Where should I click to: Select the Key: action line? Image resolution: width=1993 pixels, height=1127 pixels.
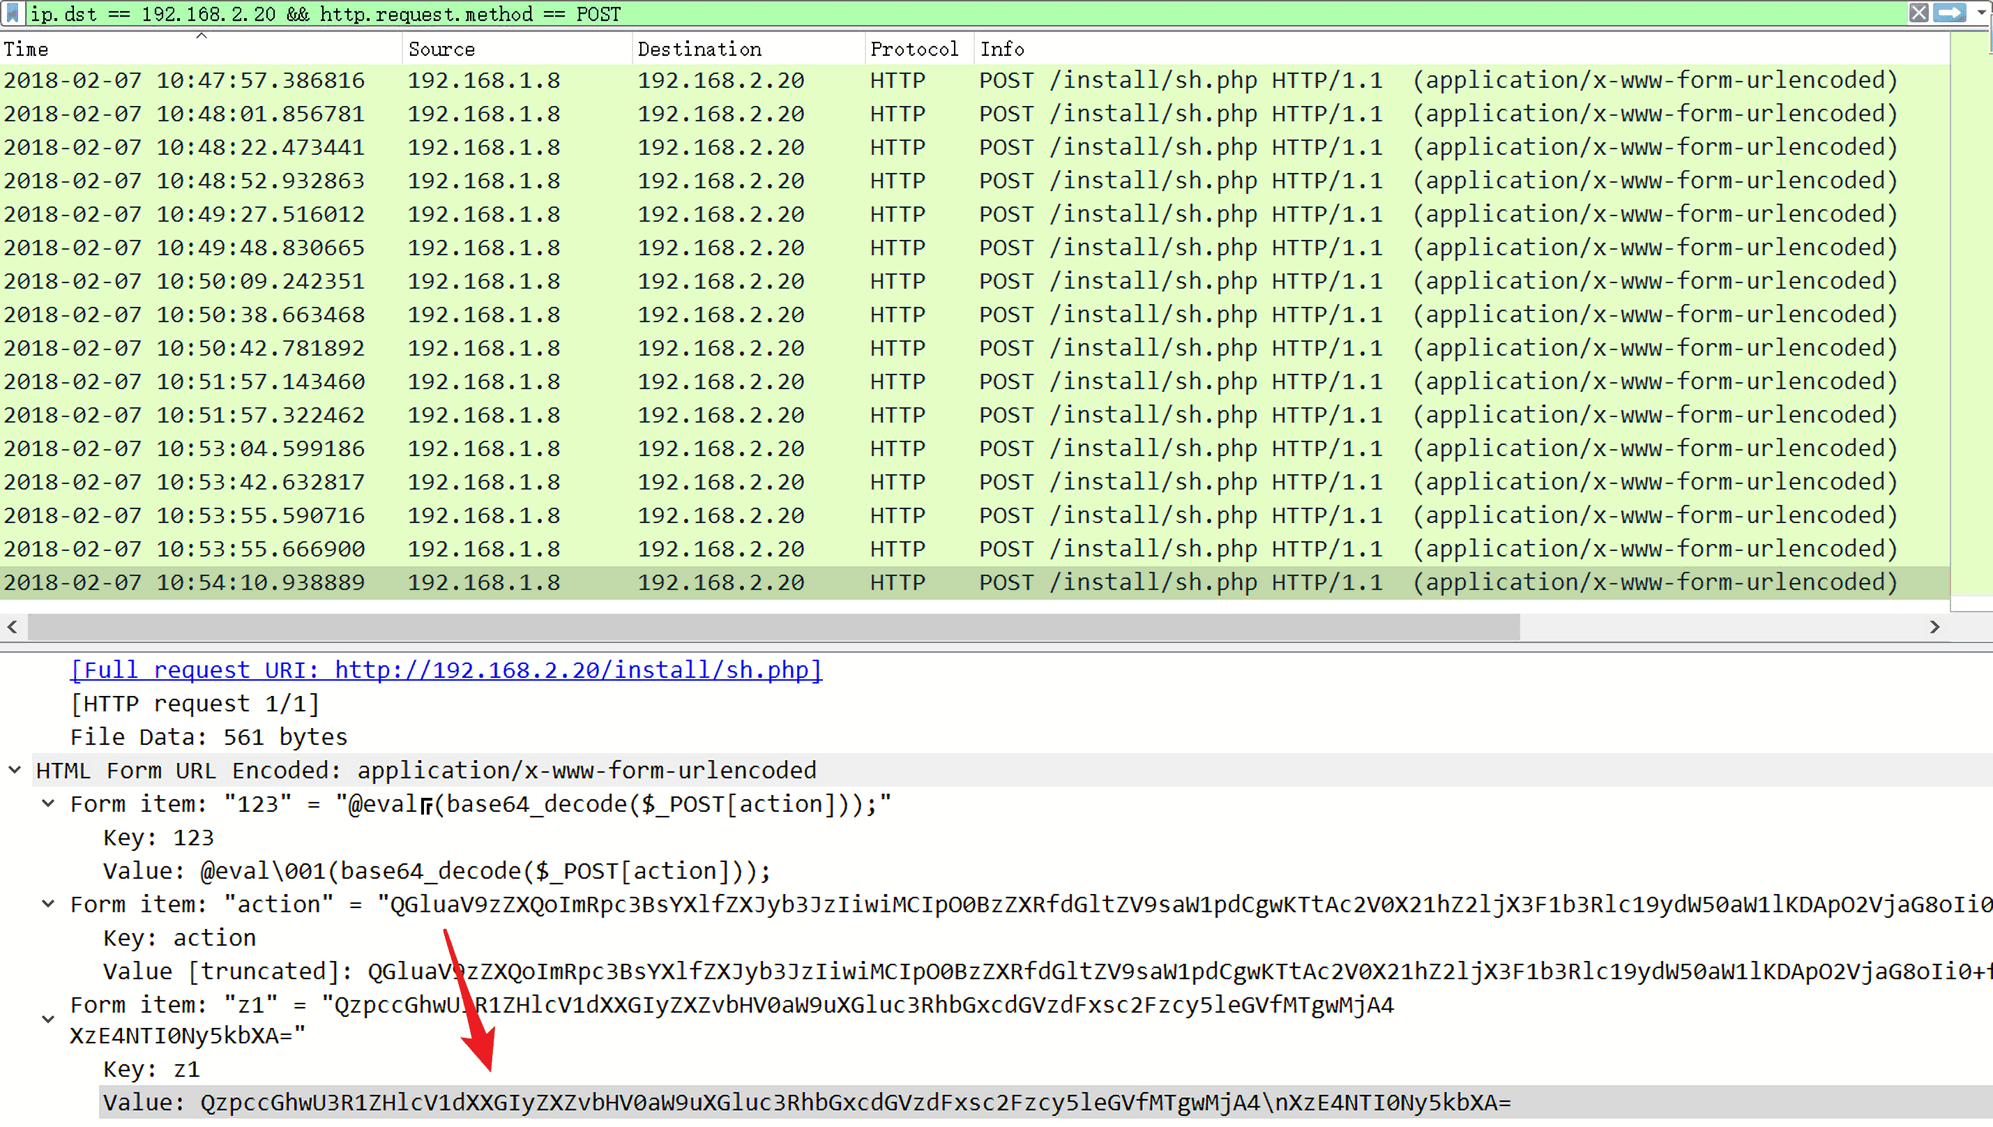179,938
